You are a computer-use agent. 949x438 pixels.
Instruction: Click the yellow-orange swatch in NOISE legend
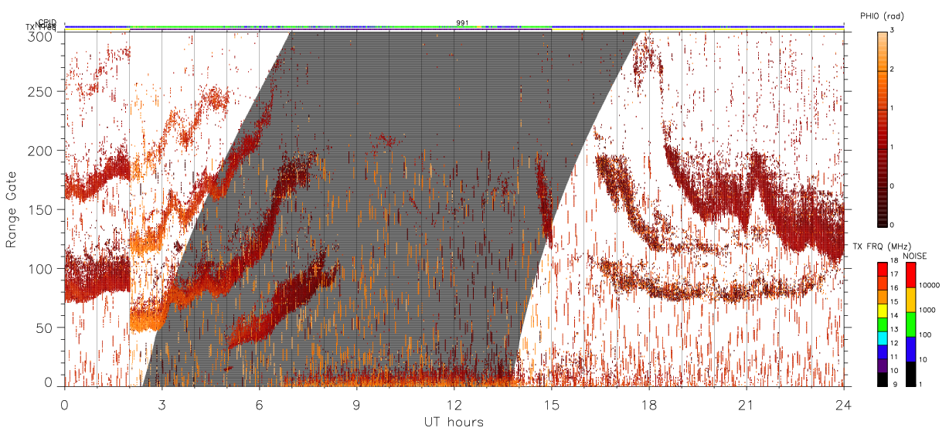pos(910,300)
